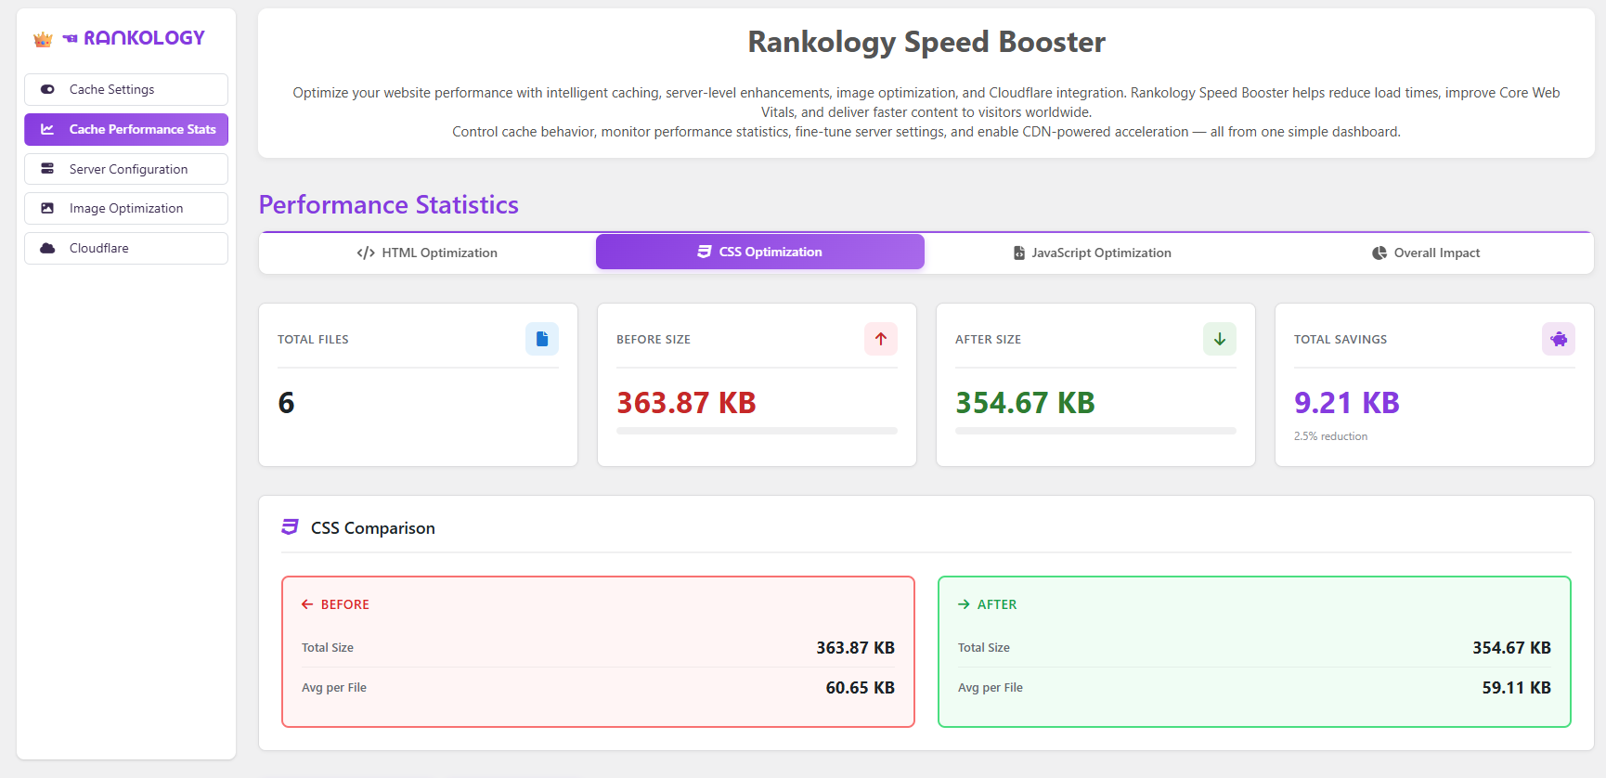1606x778 pixels.
Task: Click the Speed Booster description paragraph
Action: 926,112
